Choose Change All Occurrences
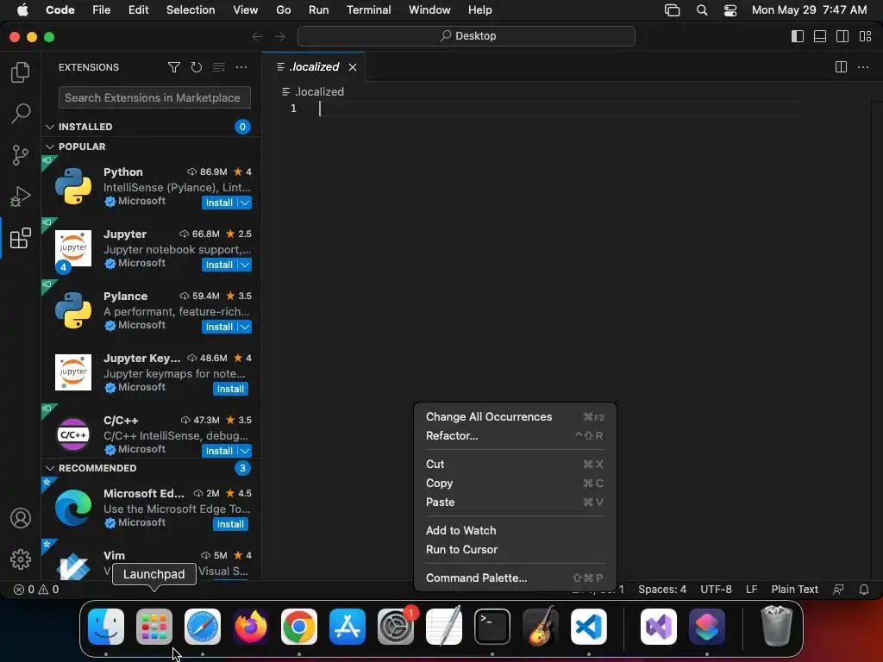Viewport: 883px width, 662px height. pyautogui.click(x=515, y=416)
